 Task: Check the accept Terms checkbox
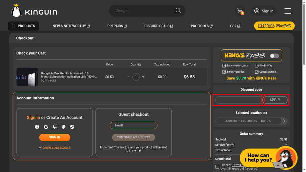[217, 167]
